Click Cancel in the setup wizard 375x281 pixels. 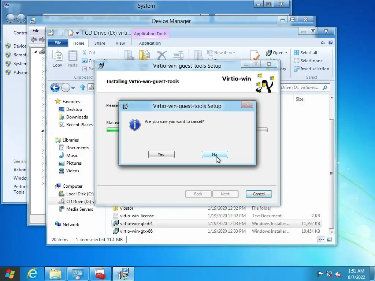pyautogui.click(x=259, y=194)
